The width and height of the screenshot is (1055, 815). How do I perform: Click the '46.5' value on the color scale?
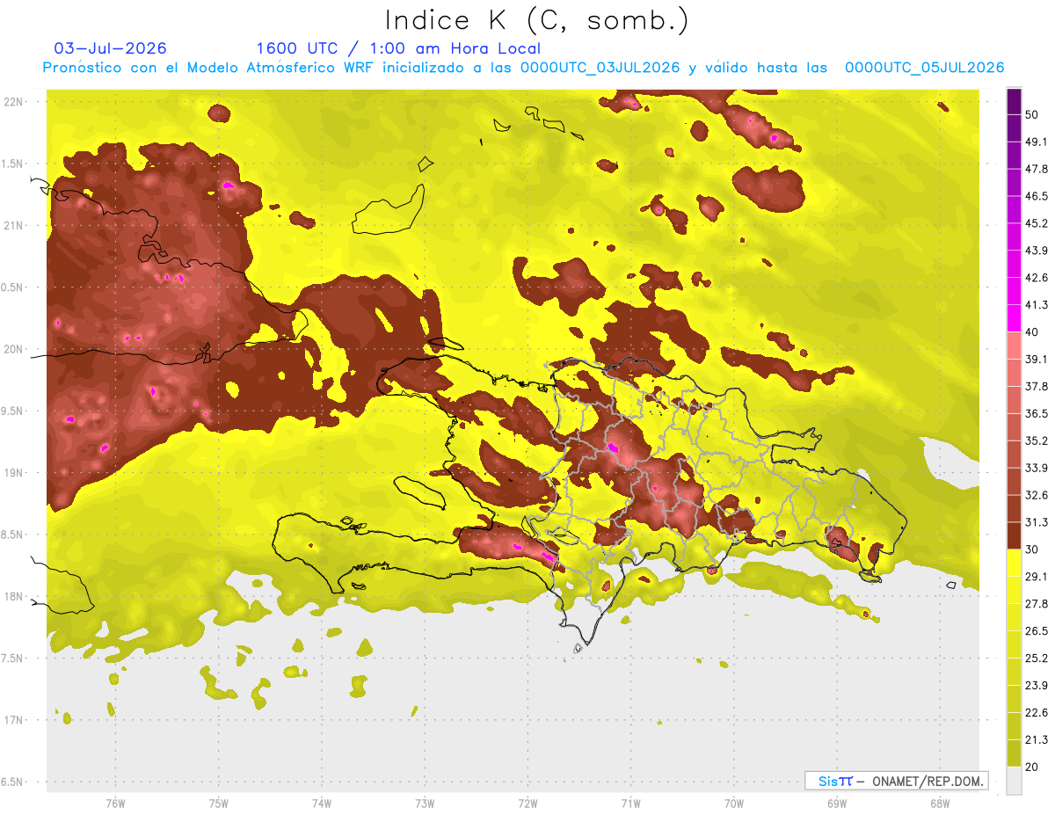click(1037, 196)
